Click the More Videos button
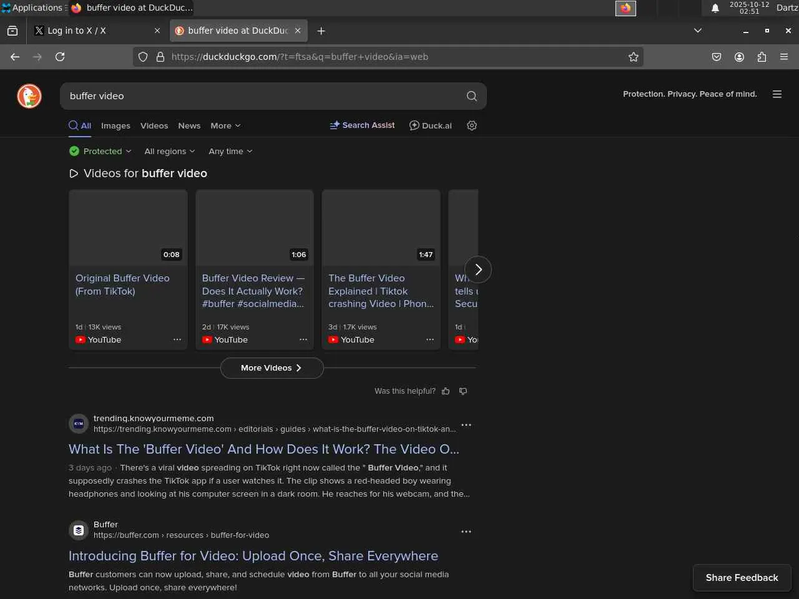The height and width of the screenshot is (599, 799). (272, 368)
